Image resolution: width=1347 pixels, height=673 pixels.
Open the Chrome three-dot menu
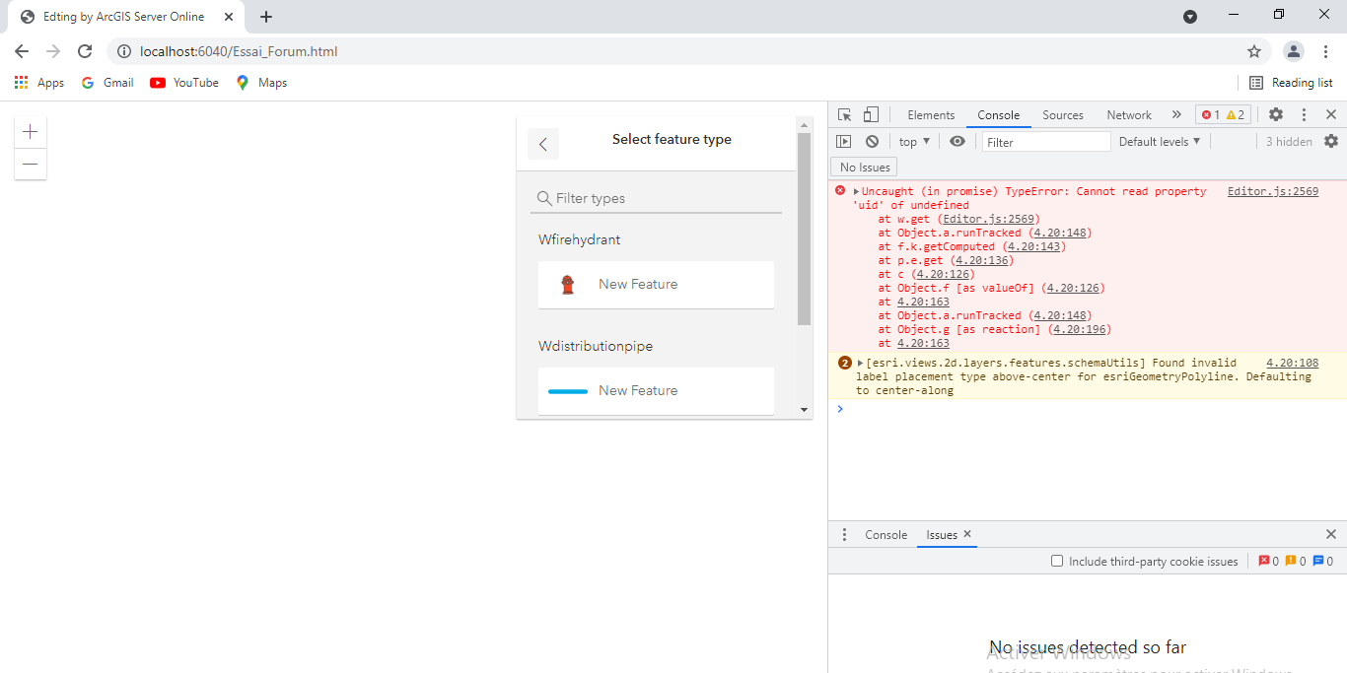pyautogui.click(x=1325, y=51)
